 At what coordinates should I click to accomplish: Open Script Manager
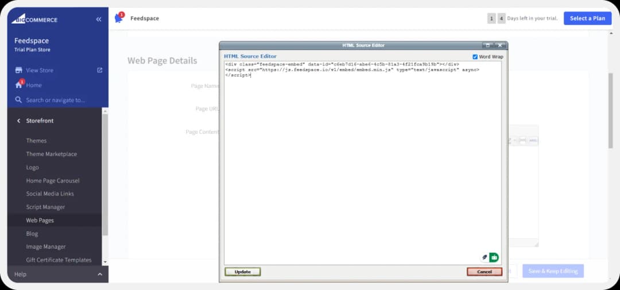45,207
